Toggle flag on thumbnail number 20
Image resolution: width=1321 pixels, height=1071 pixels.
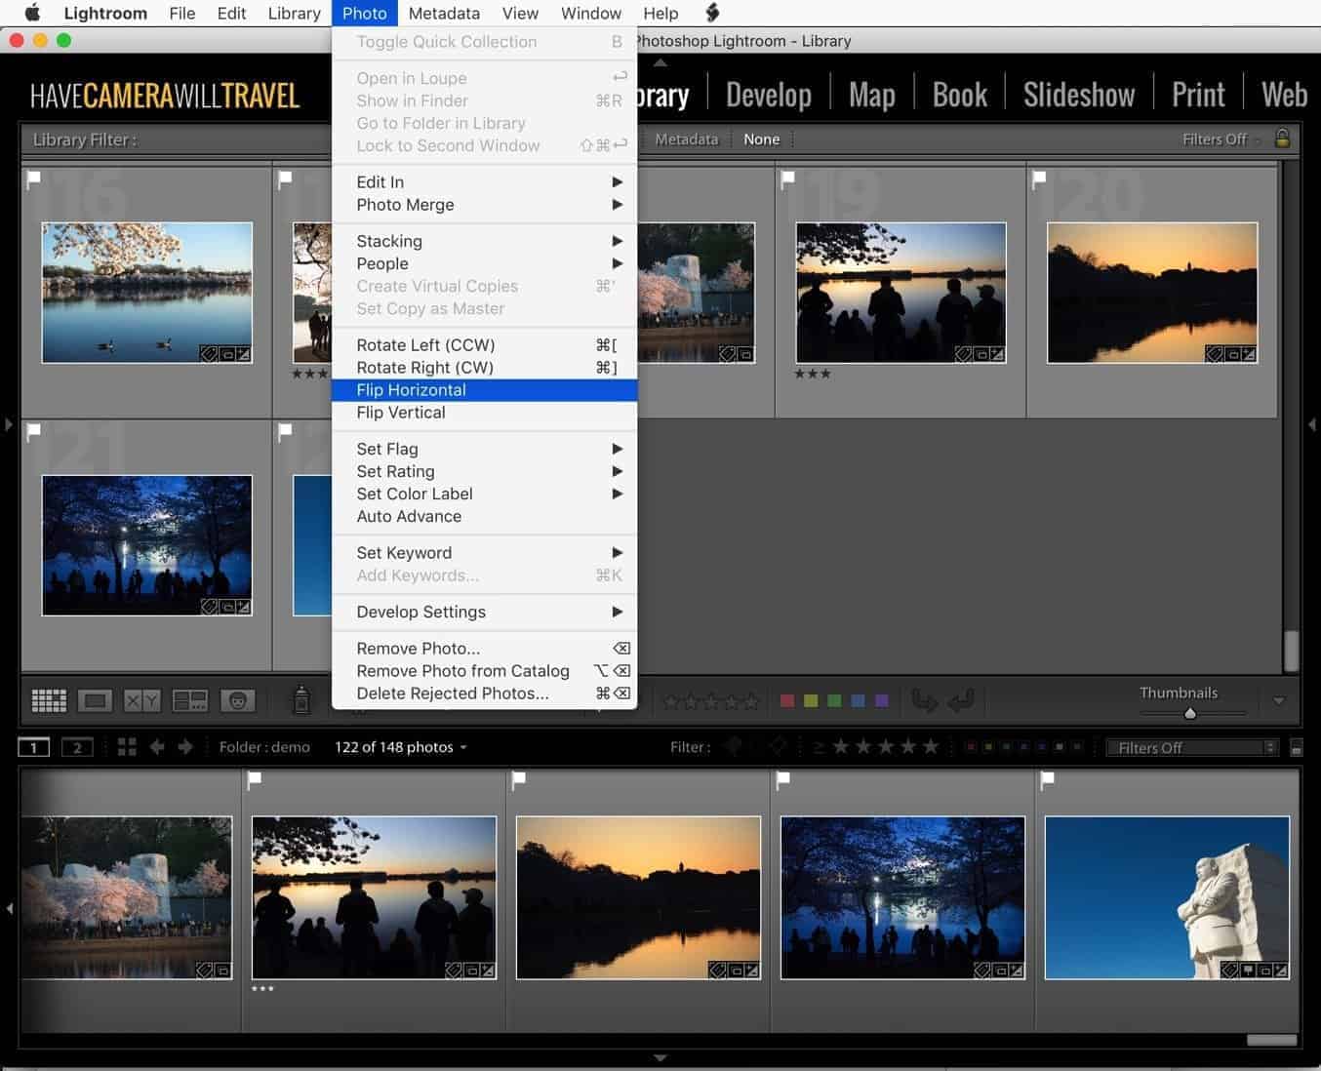(x=1039, y=179)
